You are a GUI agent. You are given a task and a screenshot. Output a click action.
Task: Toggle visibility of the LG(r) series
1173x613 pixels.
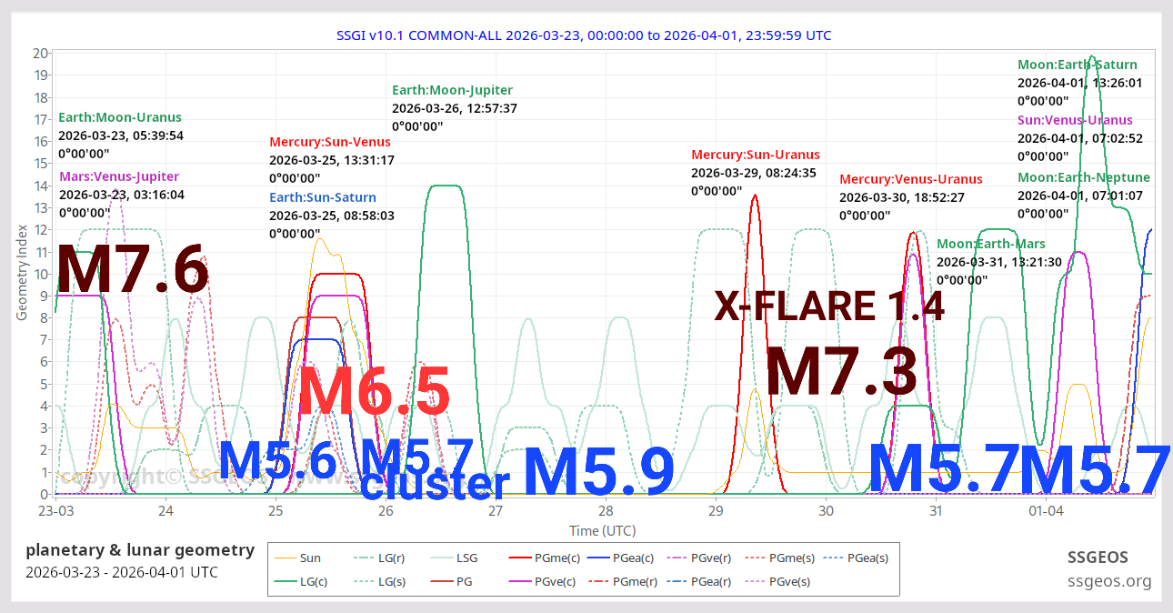point(364,558)
